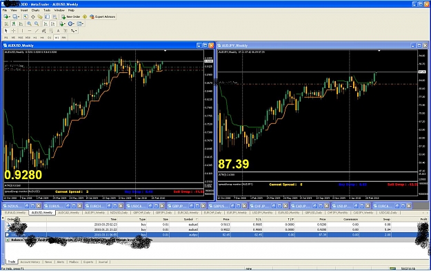Image resolution: width=431 pixels, height=272 pixels.
Task: Switch to EURAUD,Weekly chart tab
Action: pos(15,213)
